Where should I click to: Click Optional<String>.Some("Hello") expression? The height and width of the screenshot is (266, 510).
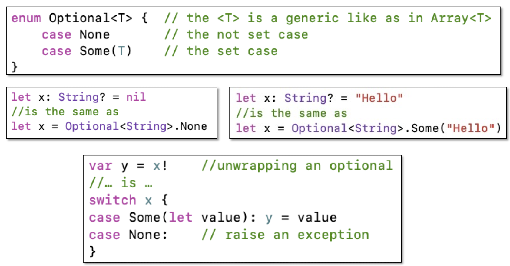(396, 128)
